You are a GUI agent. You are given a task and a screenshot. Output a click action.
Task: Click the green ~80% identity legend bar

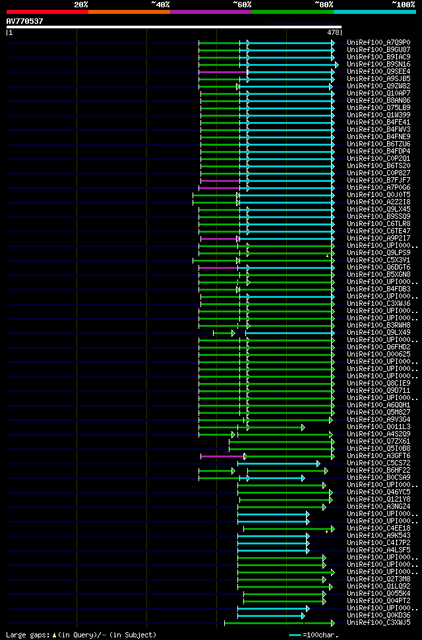coord(293,12)
